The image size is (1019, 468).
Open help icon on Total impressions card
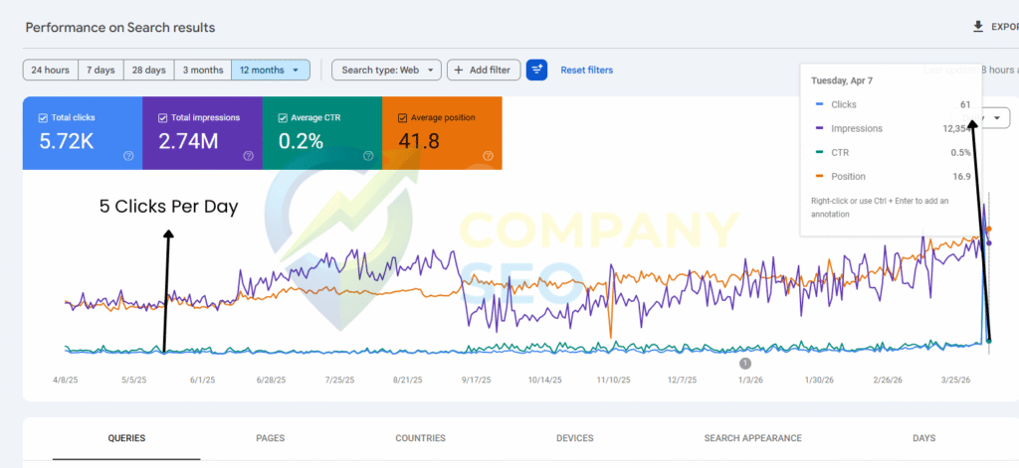tap(248, 156)
